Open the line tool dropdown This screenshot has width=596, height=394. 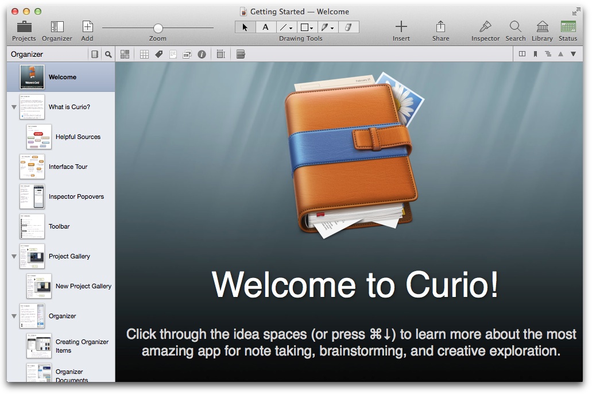point(286,28)
